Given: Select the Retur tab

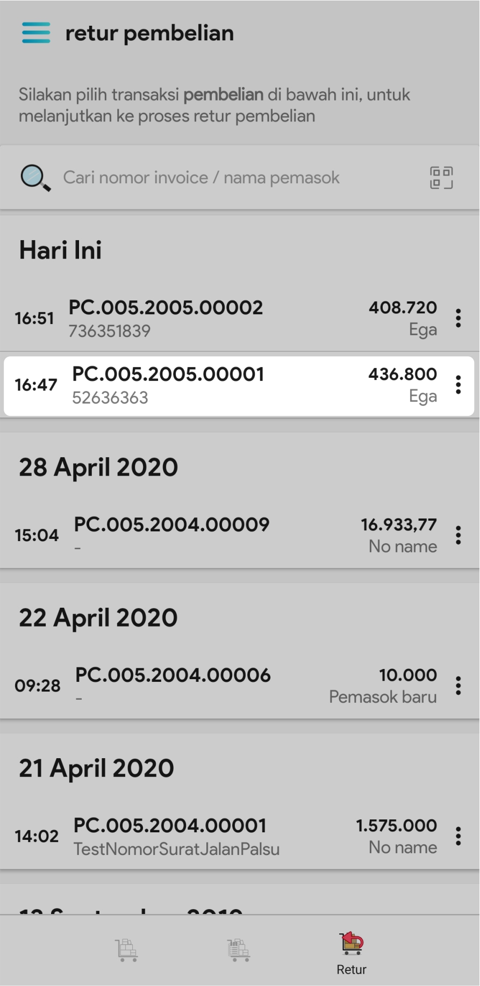Looking at the screenshot, I should [x=352, y=954].
